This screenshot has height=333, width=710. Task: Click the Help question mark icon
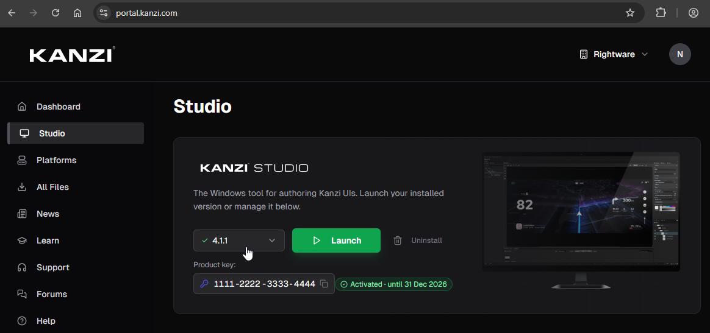[x=22, y=321]
